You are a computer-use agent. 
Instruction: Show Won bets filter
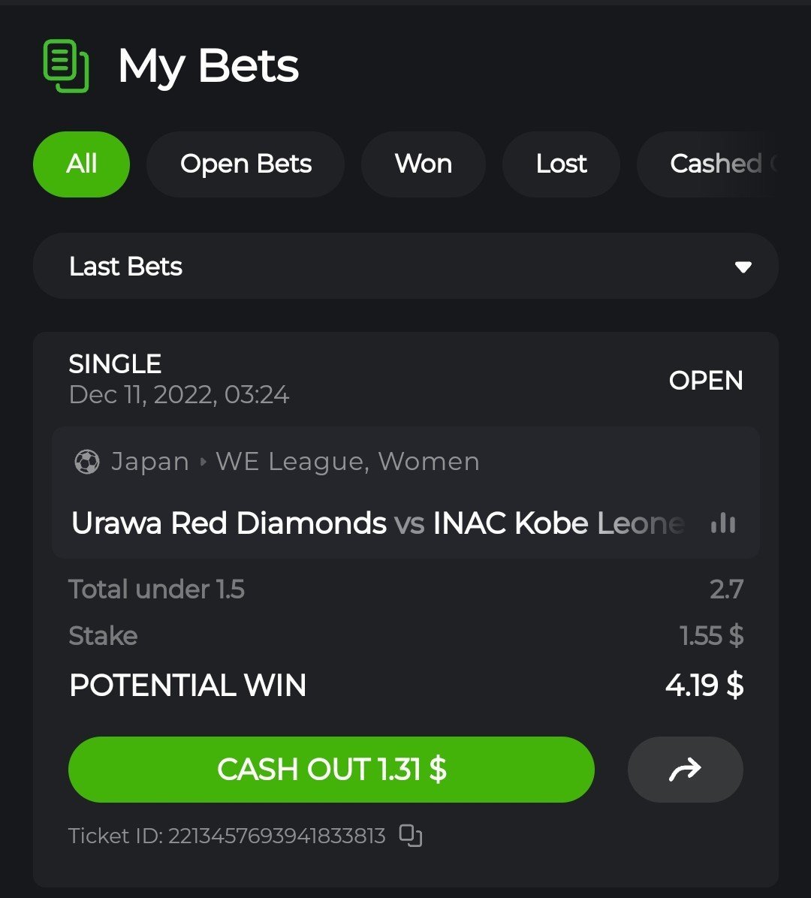click(x=424, y=164)
